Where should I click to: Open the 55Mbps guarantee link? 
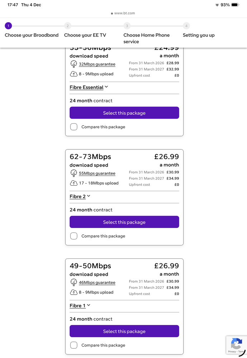97,173
